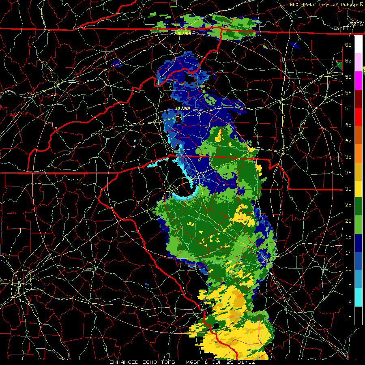Viewport: 365px width, 365px height.
Task: Pick the dark orange legend swatch
Action: click(358, 135)
